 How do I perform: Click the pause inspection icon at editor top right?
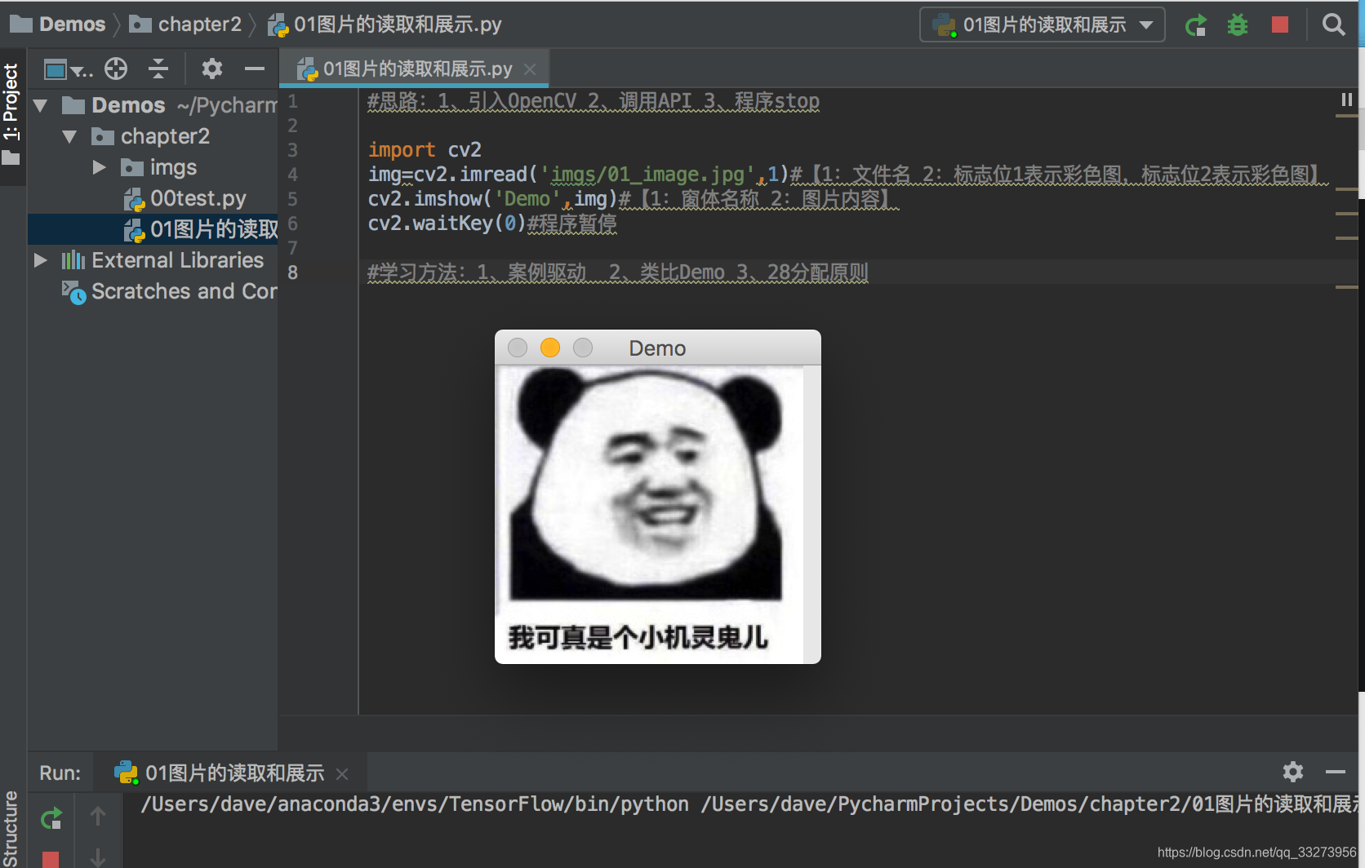[x=1347, y=100]
